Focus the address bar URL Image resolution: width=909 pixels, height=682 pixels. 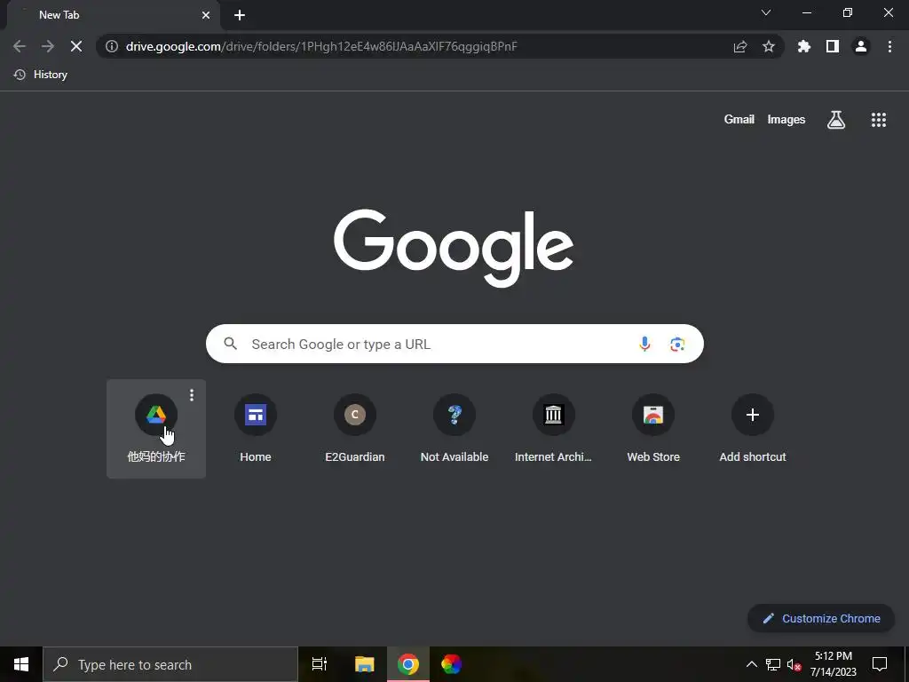(x=321, y=46)
